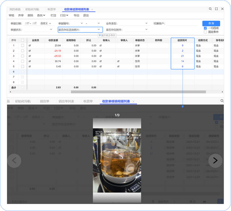Viewport: 231px width, 211px height.
Task: Go to next photo with right arrow
Action: (x=215, y=161)
